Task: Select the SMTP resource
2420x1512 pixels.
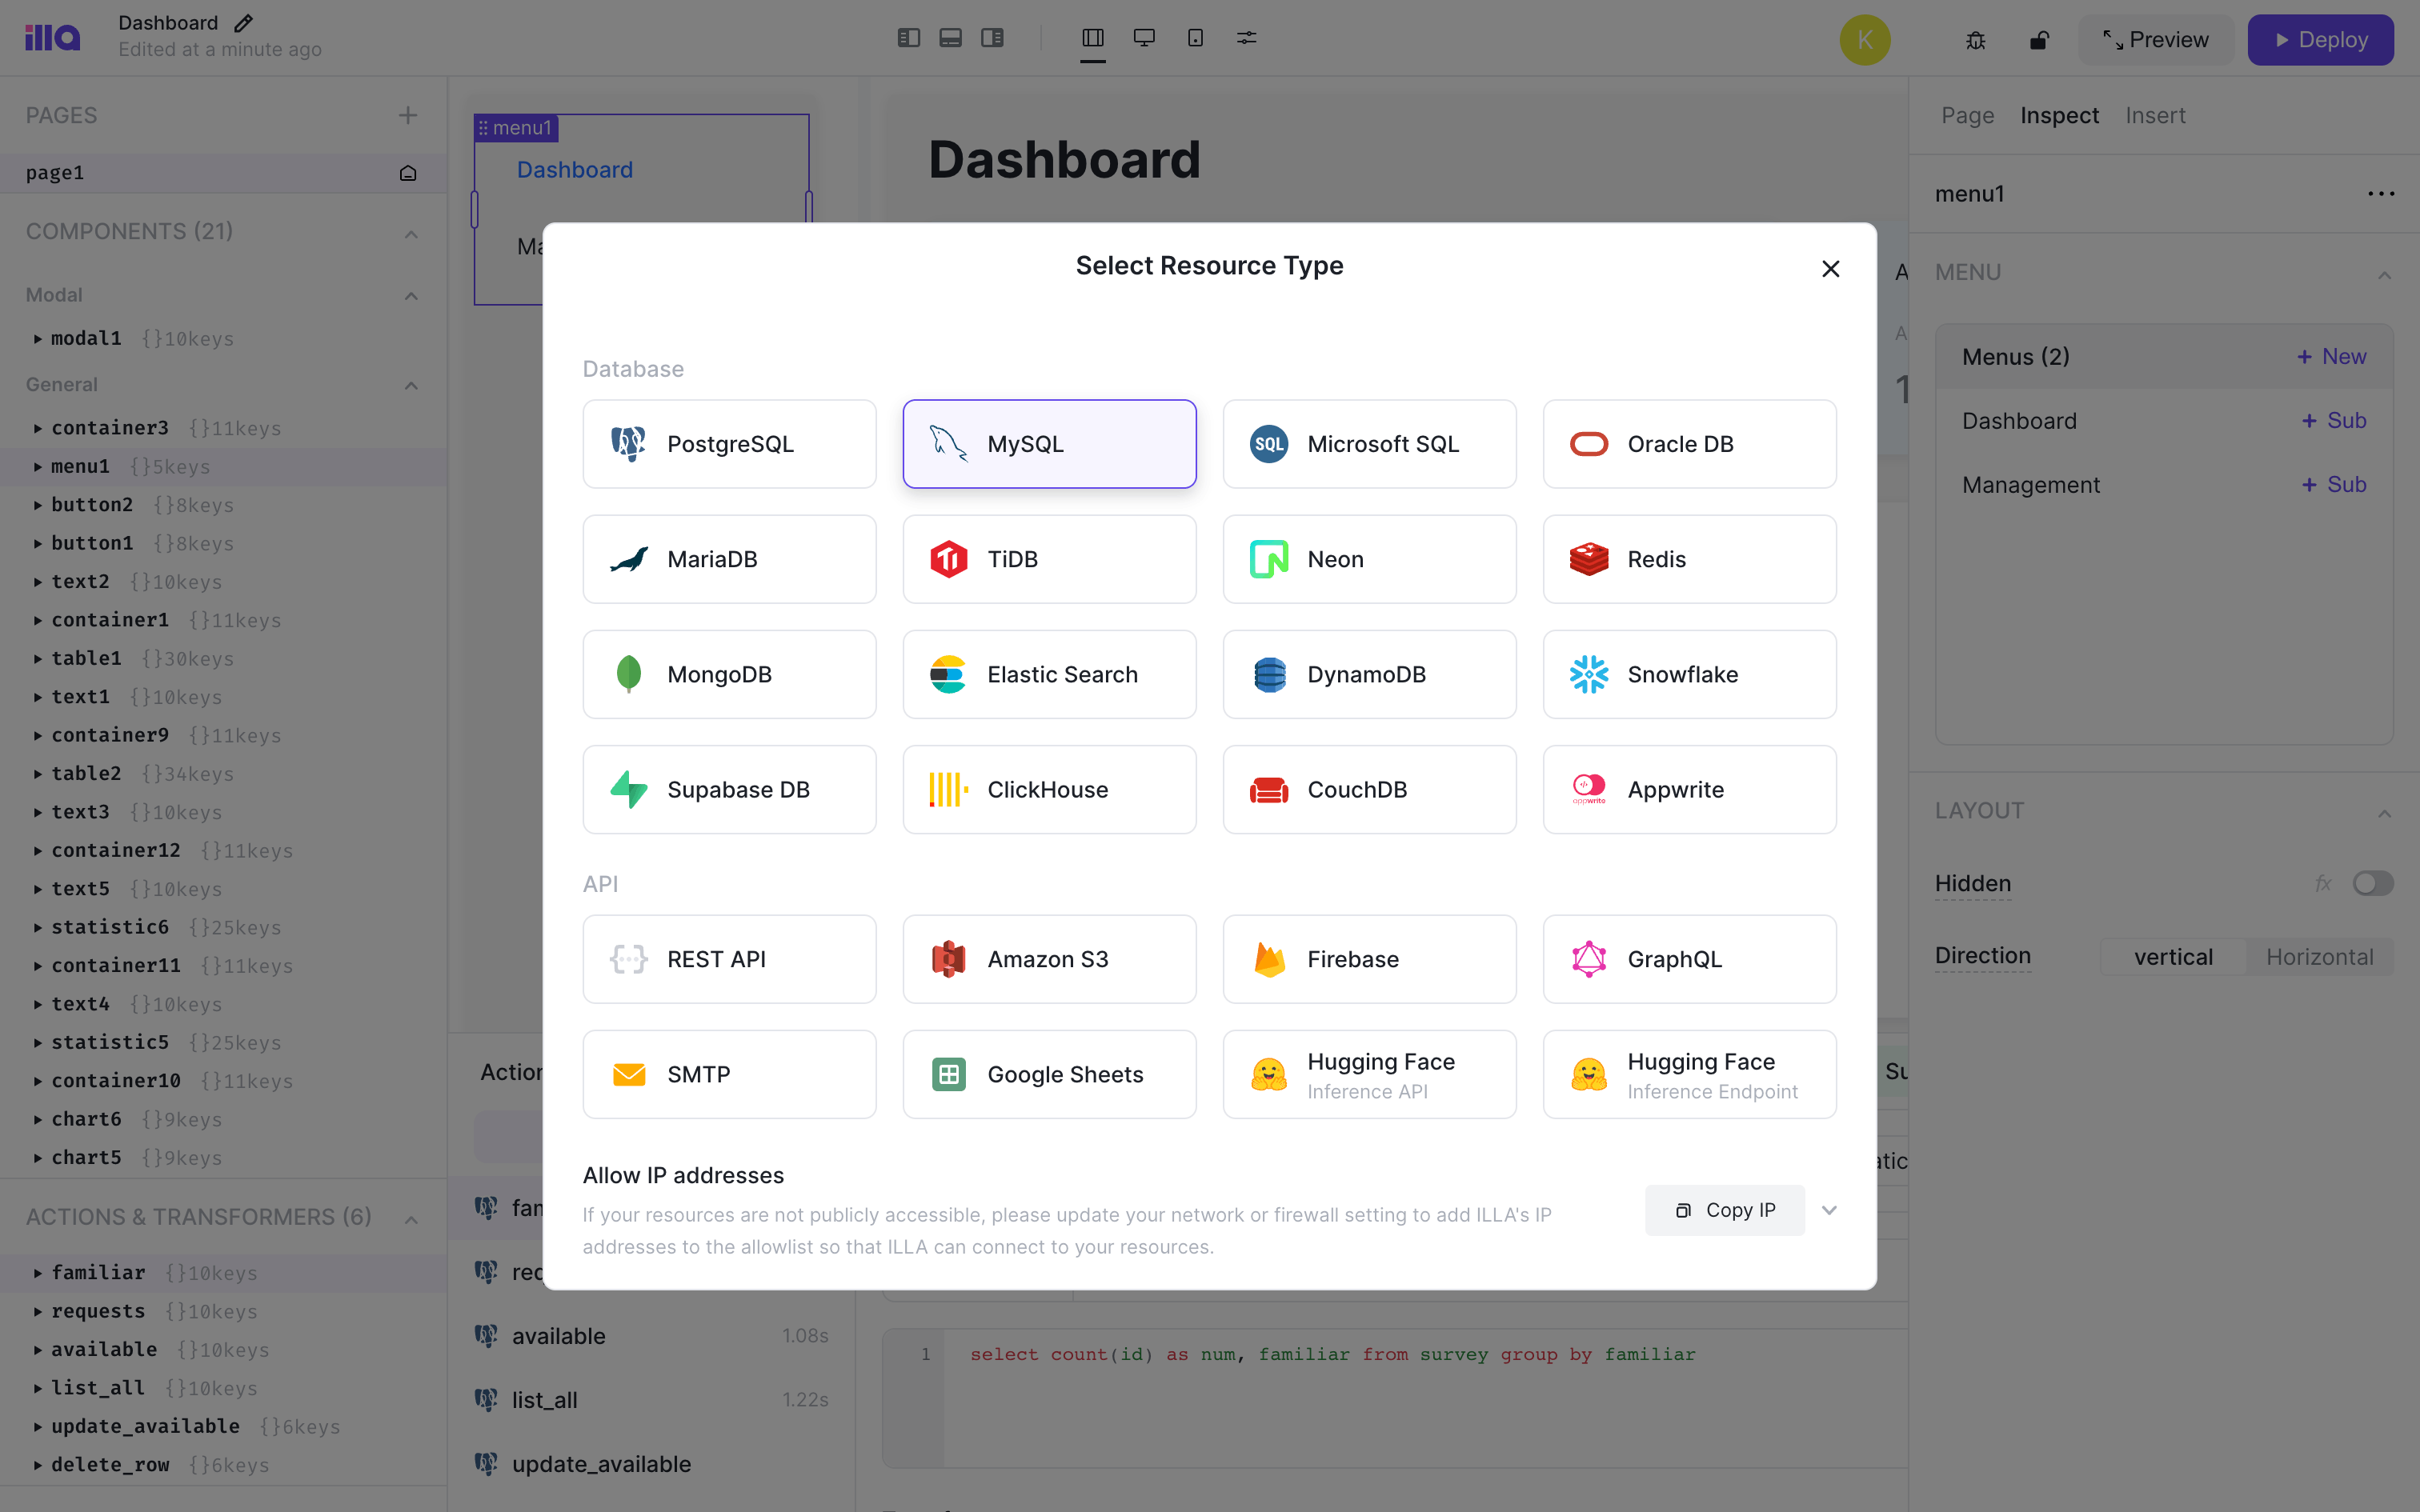Action: pos(729,1074)
